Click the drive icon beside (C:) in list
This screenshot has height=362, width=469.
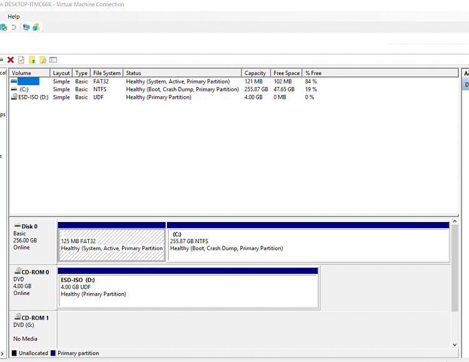[x=14, y=89]
